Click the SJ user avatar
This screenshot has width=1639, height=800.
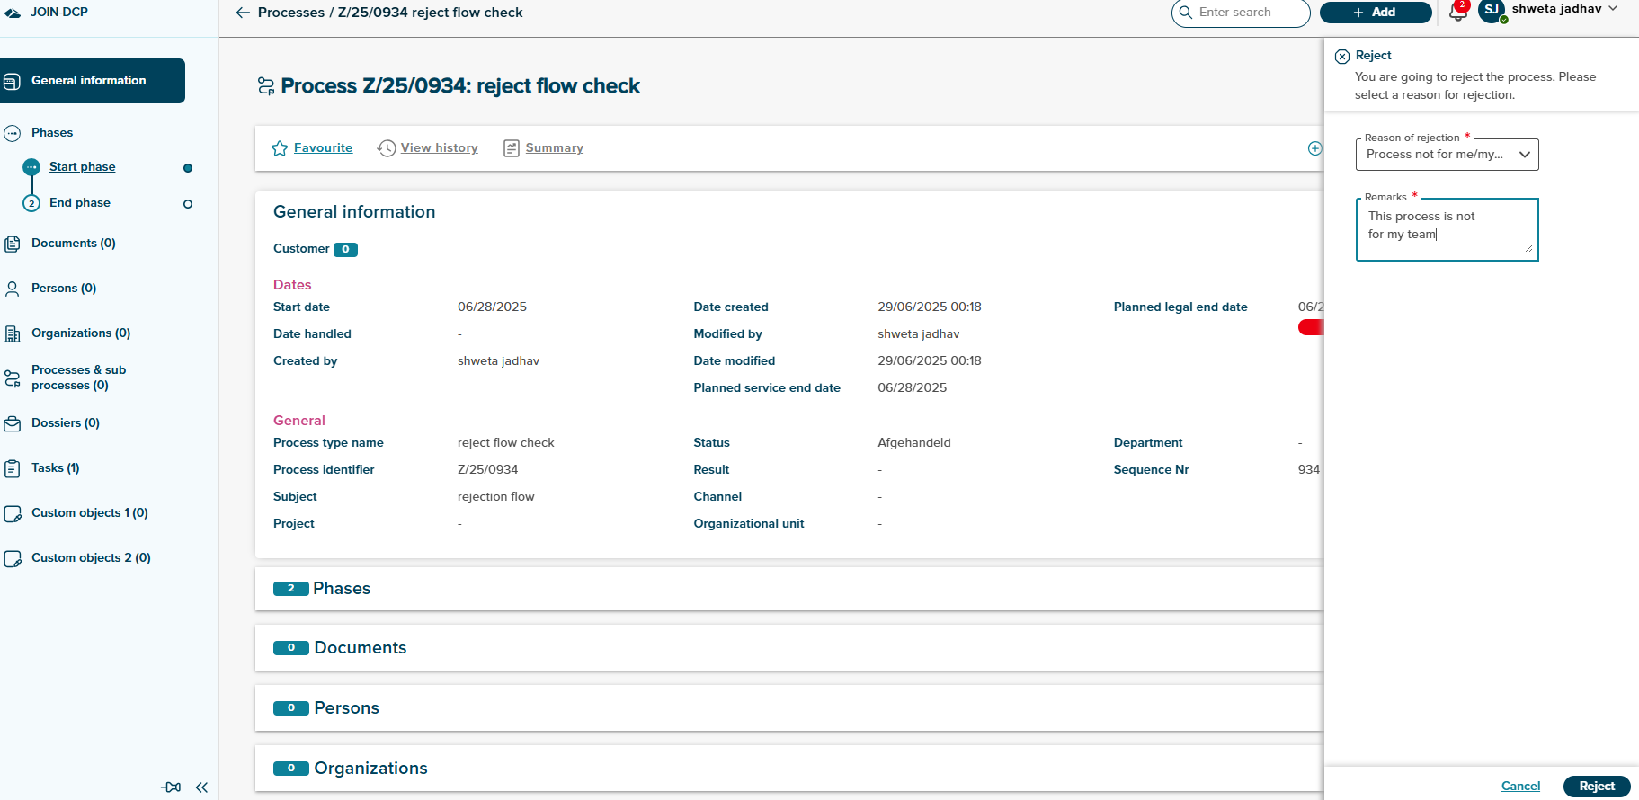tap(1492, 11)
